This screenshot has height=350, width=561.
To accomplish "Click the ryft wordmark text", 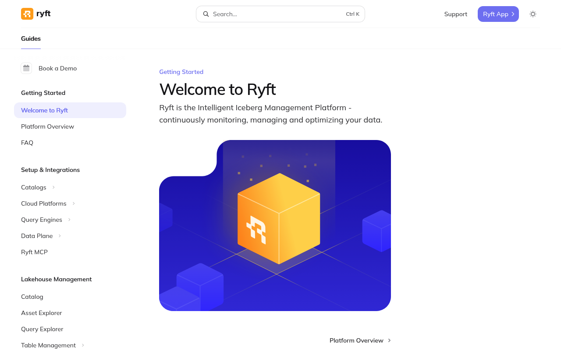I will click(43, 14).
